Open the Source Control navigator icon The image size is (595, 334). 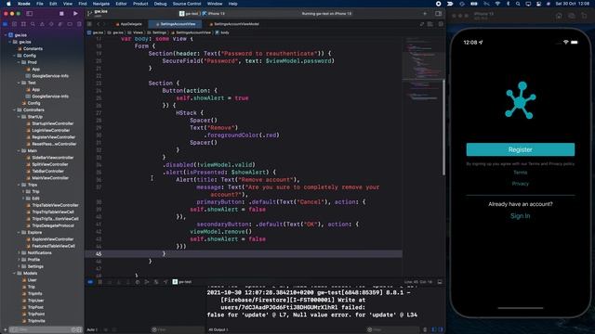[x=15, y=24]
